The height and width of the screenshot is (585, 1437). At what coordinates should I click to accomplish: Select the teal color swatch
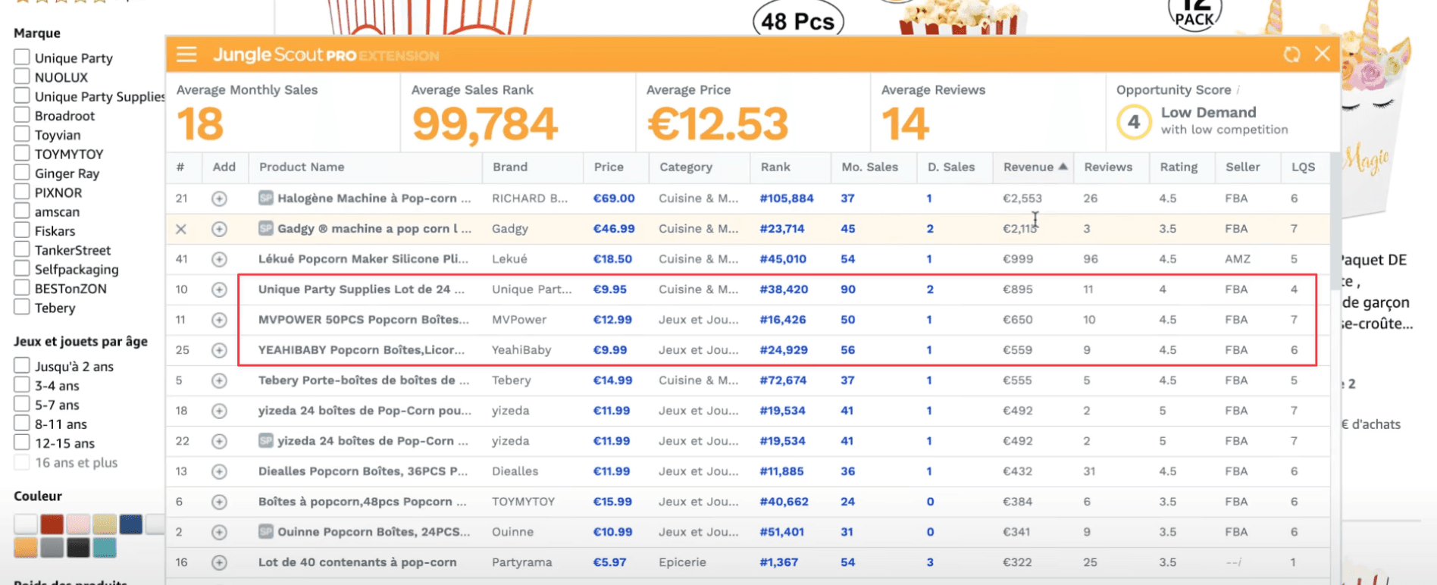coord(105,547)
